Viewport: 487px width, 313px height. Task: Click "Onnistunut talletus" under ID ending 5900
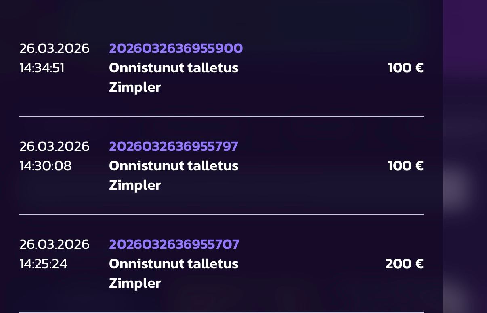174,68
